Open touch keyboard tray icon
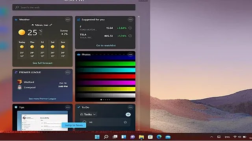 point(219,137)
